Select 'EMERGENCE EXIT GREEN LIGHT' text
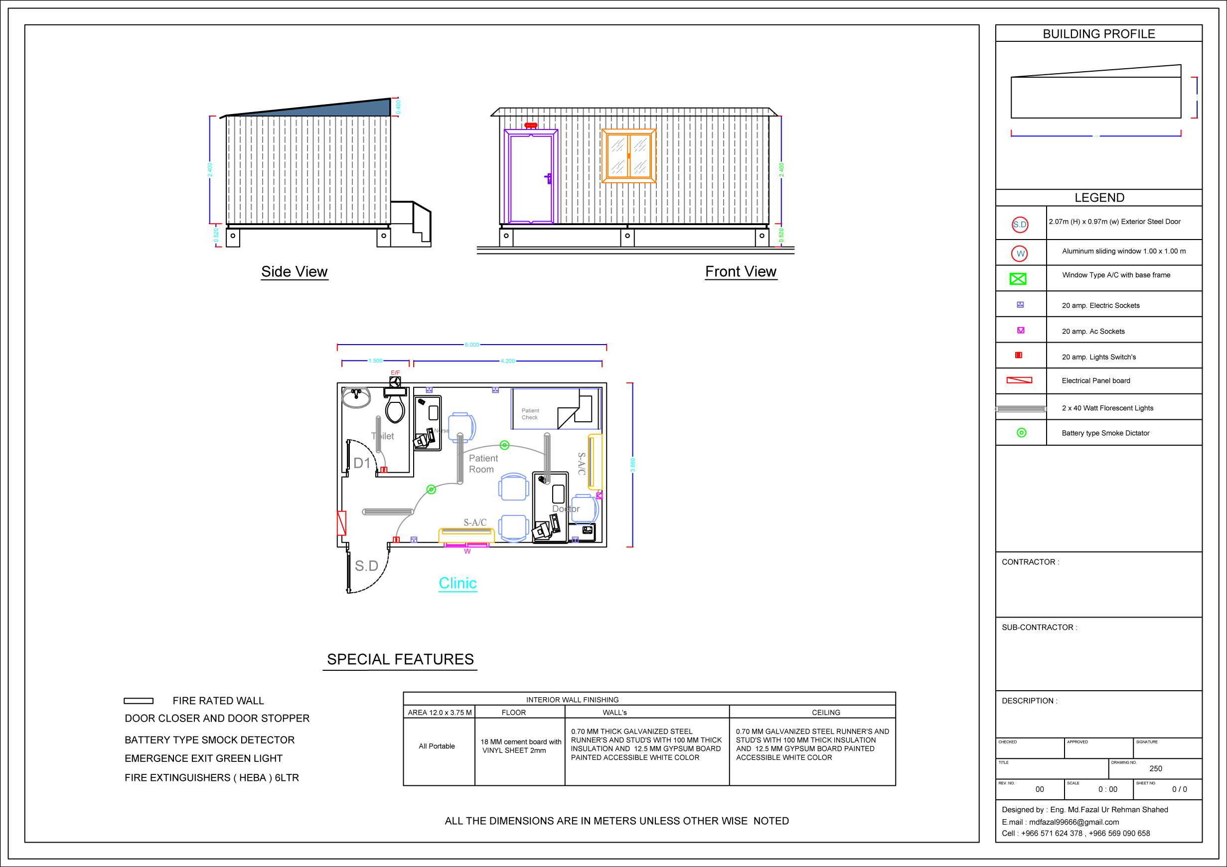The height and width of the screenshot is (867, 1227). 203,758
